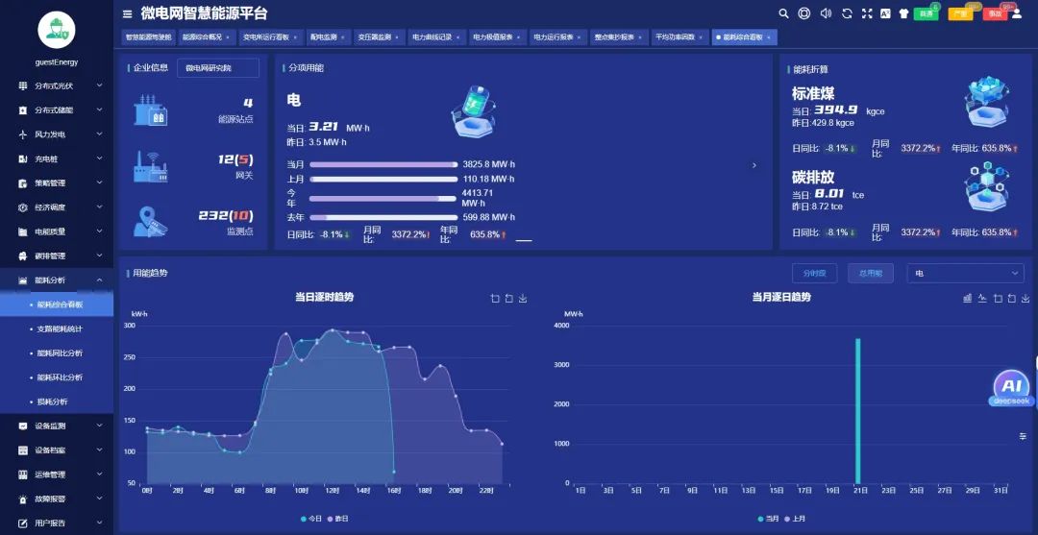The width and height of the screenshot is (1038, 535).
Task: Click the 碳排管理 sidebar icon
Action: 22,255
